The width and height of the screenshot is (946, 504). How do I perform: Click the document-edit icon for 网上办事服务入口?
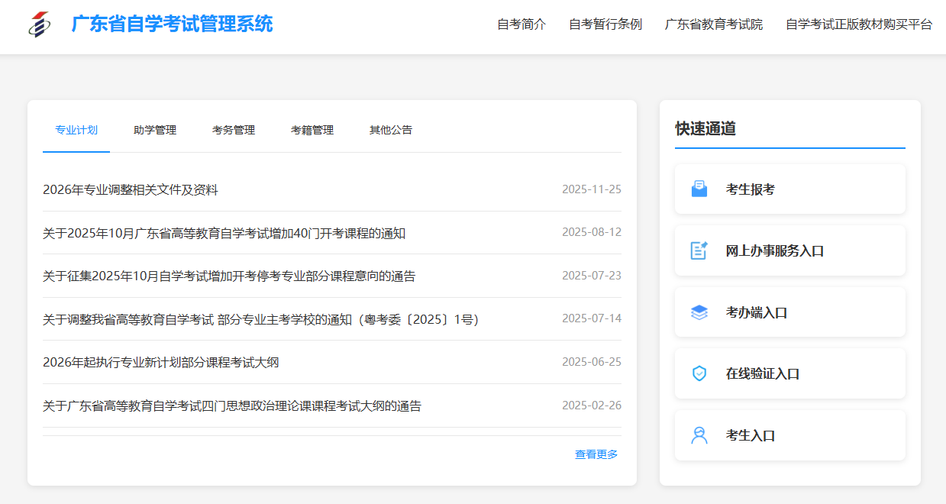[x=699, y=250]
